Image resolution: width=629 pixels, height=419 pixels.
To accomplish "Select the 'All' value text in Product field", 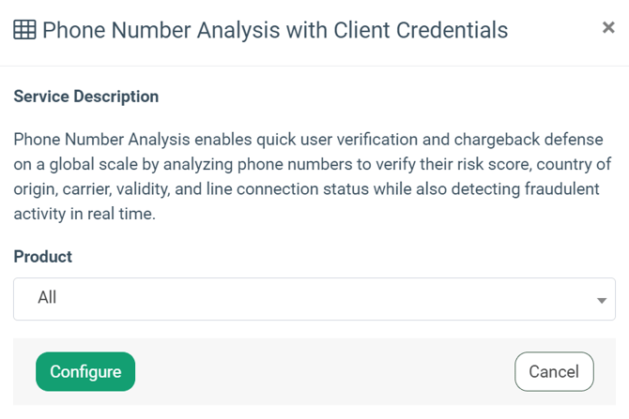I will [47, 298].
